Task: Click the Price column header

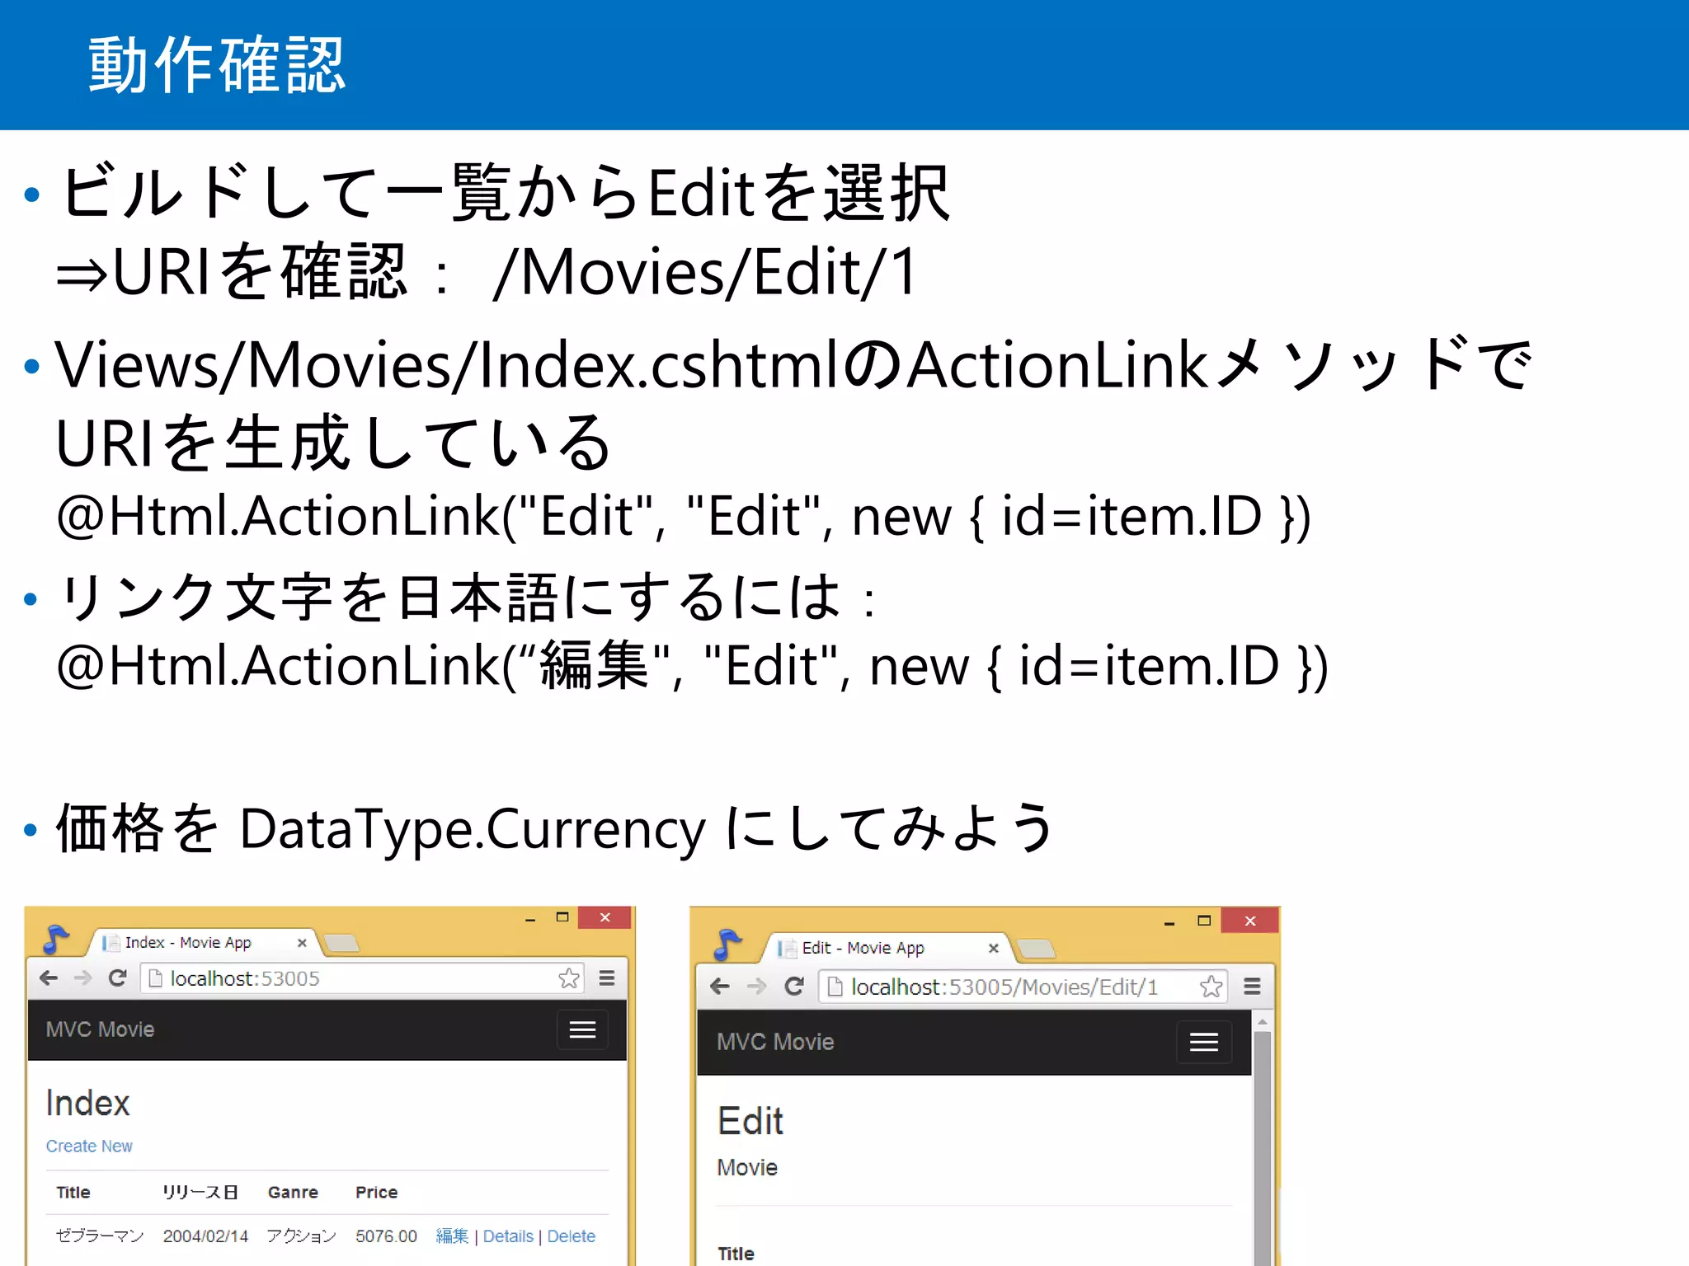Action: click(376, 1193)
